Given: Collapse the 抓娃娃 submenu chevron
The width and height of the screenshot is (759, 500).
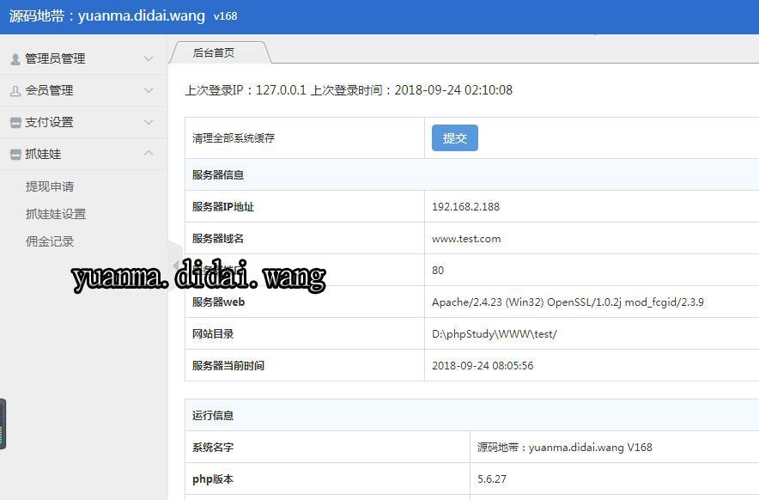Looking at the screenshot, I should coord(149,154).
